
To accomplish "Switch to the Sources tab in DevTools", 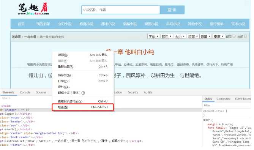I will [41, 92].
